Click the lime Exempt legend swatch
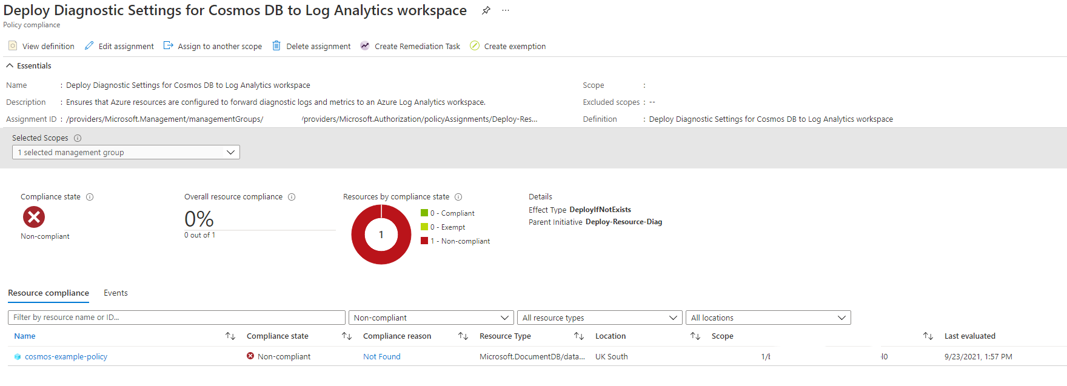 pos(424,227)
